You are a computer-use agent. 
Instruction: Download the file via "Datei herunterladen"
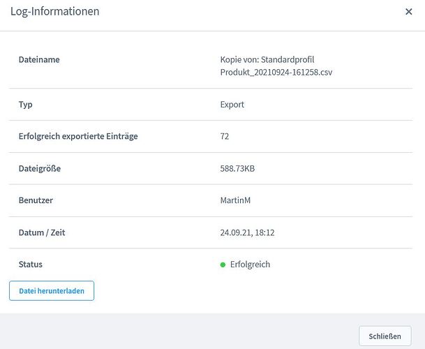(x=52, y=290)
